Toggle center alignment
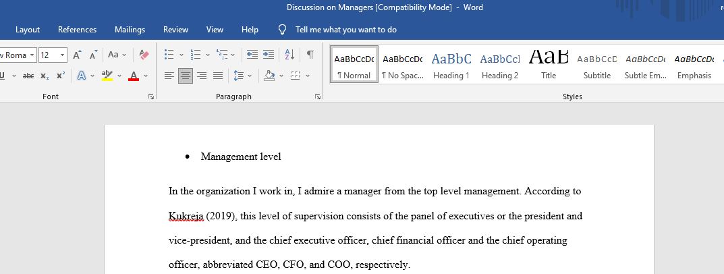 tap(186, 76)
